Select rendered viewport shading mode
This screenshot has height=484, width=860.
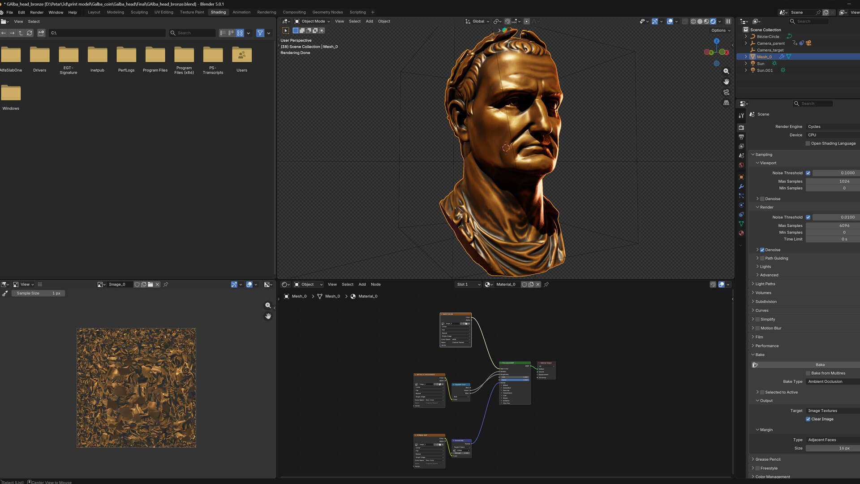click(713, 21)
